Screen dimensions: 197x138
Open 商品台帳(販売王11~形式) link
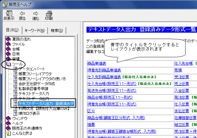coord(110,97)
